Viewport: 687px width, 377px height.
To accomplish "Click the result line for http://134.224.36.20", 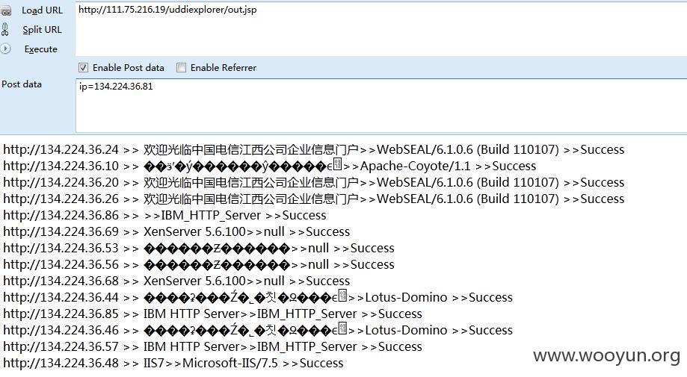I will (x=314, y=182).
